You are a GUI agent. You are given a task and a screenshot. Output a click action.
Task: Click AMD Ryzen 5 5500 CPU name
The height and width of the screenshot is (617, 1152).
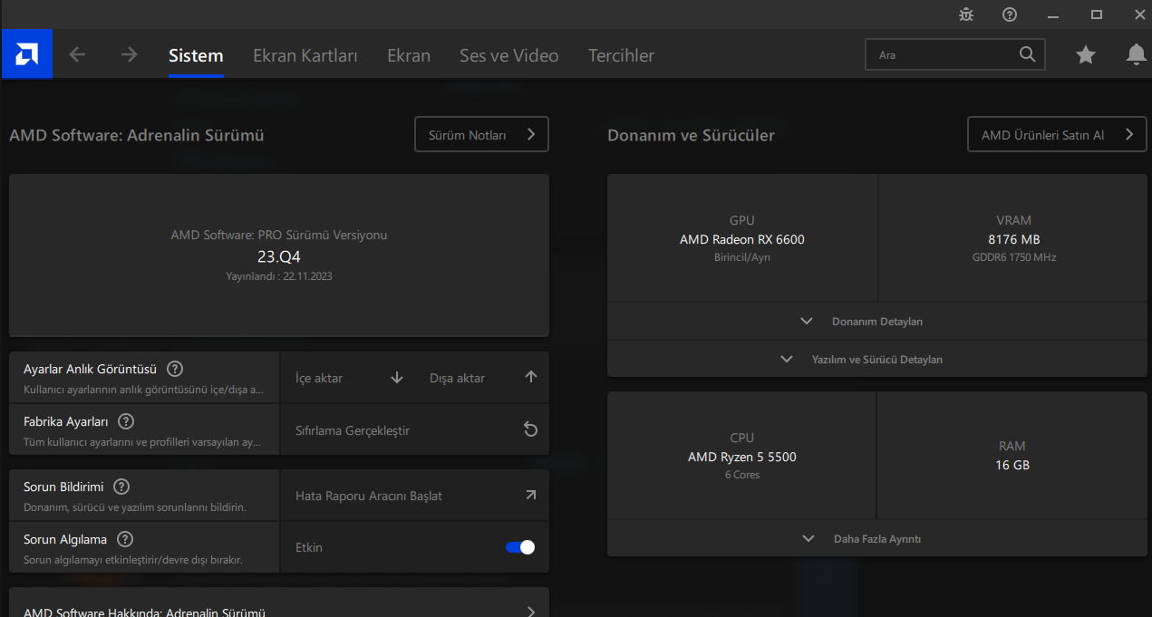(x=742, y=457)
